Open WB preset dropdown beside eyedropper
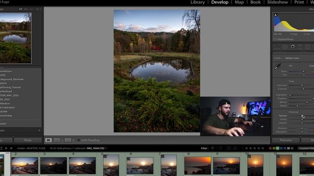 point(312,66)
